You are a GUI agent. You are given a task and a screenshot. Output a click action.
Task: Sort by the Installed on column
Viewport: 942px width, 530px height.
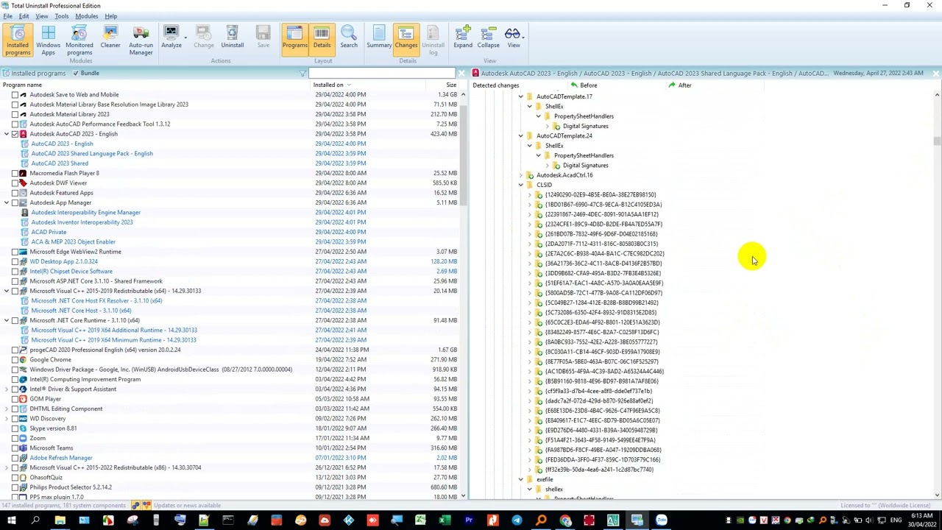pos(328,85)
